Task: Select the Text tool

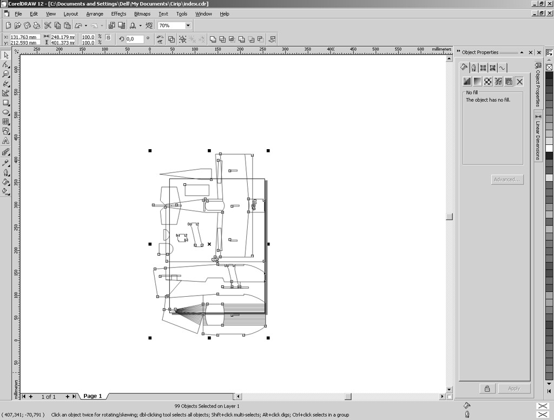Action: pyautogui.click(x=5, y=141)
